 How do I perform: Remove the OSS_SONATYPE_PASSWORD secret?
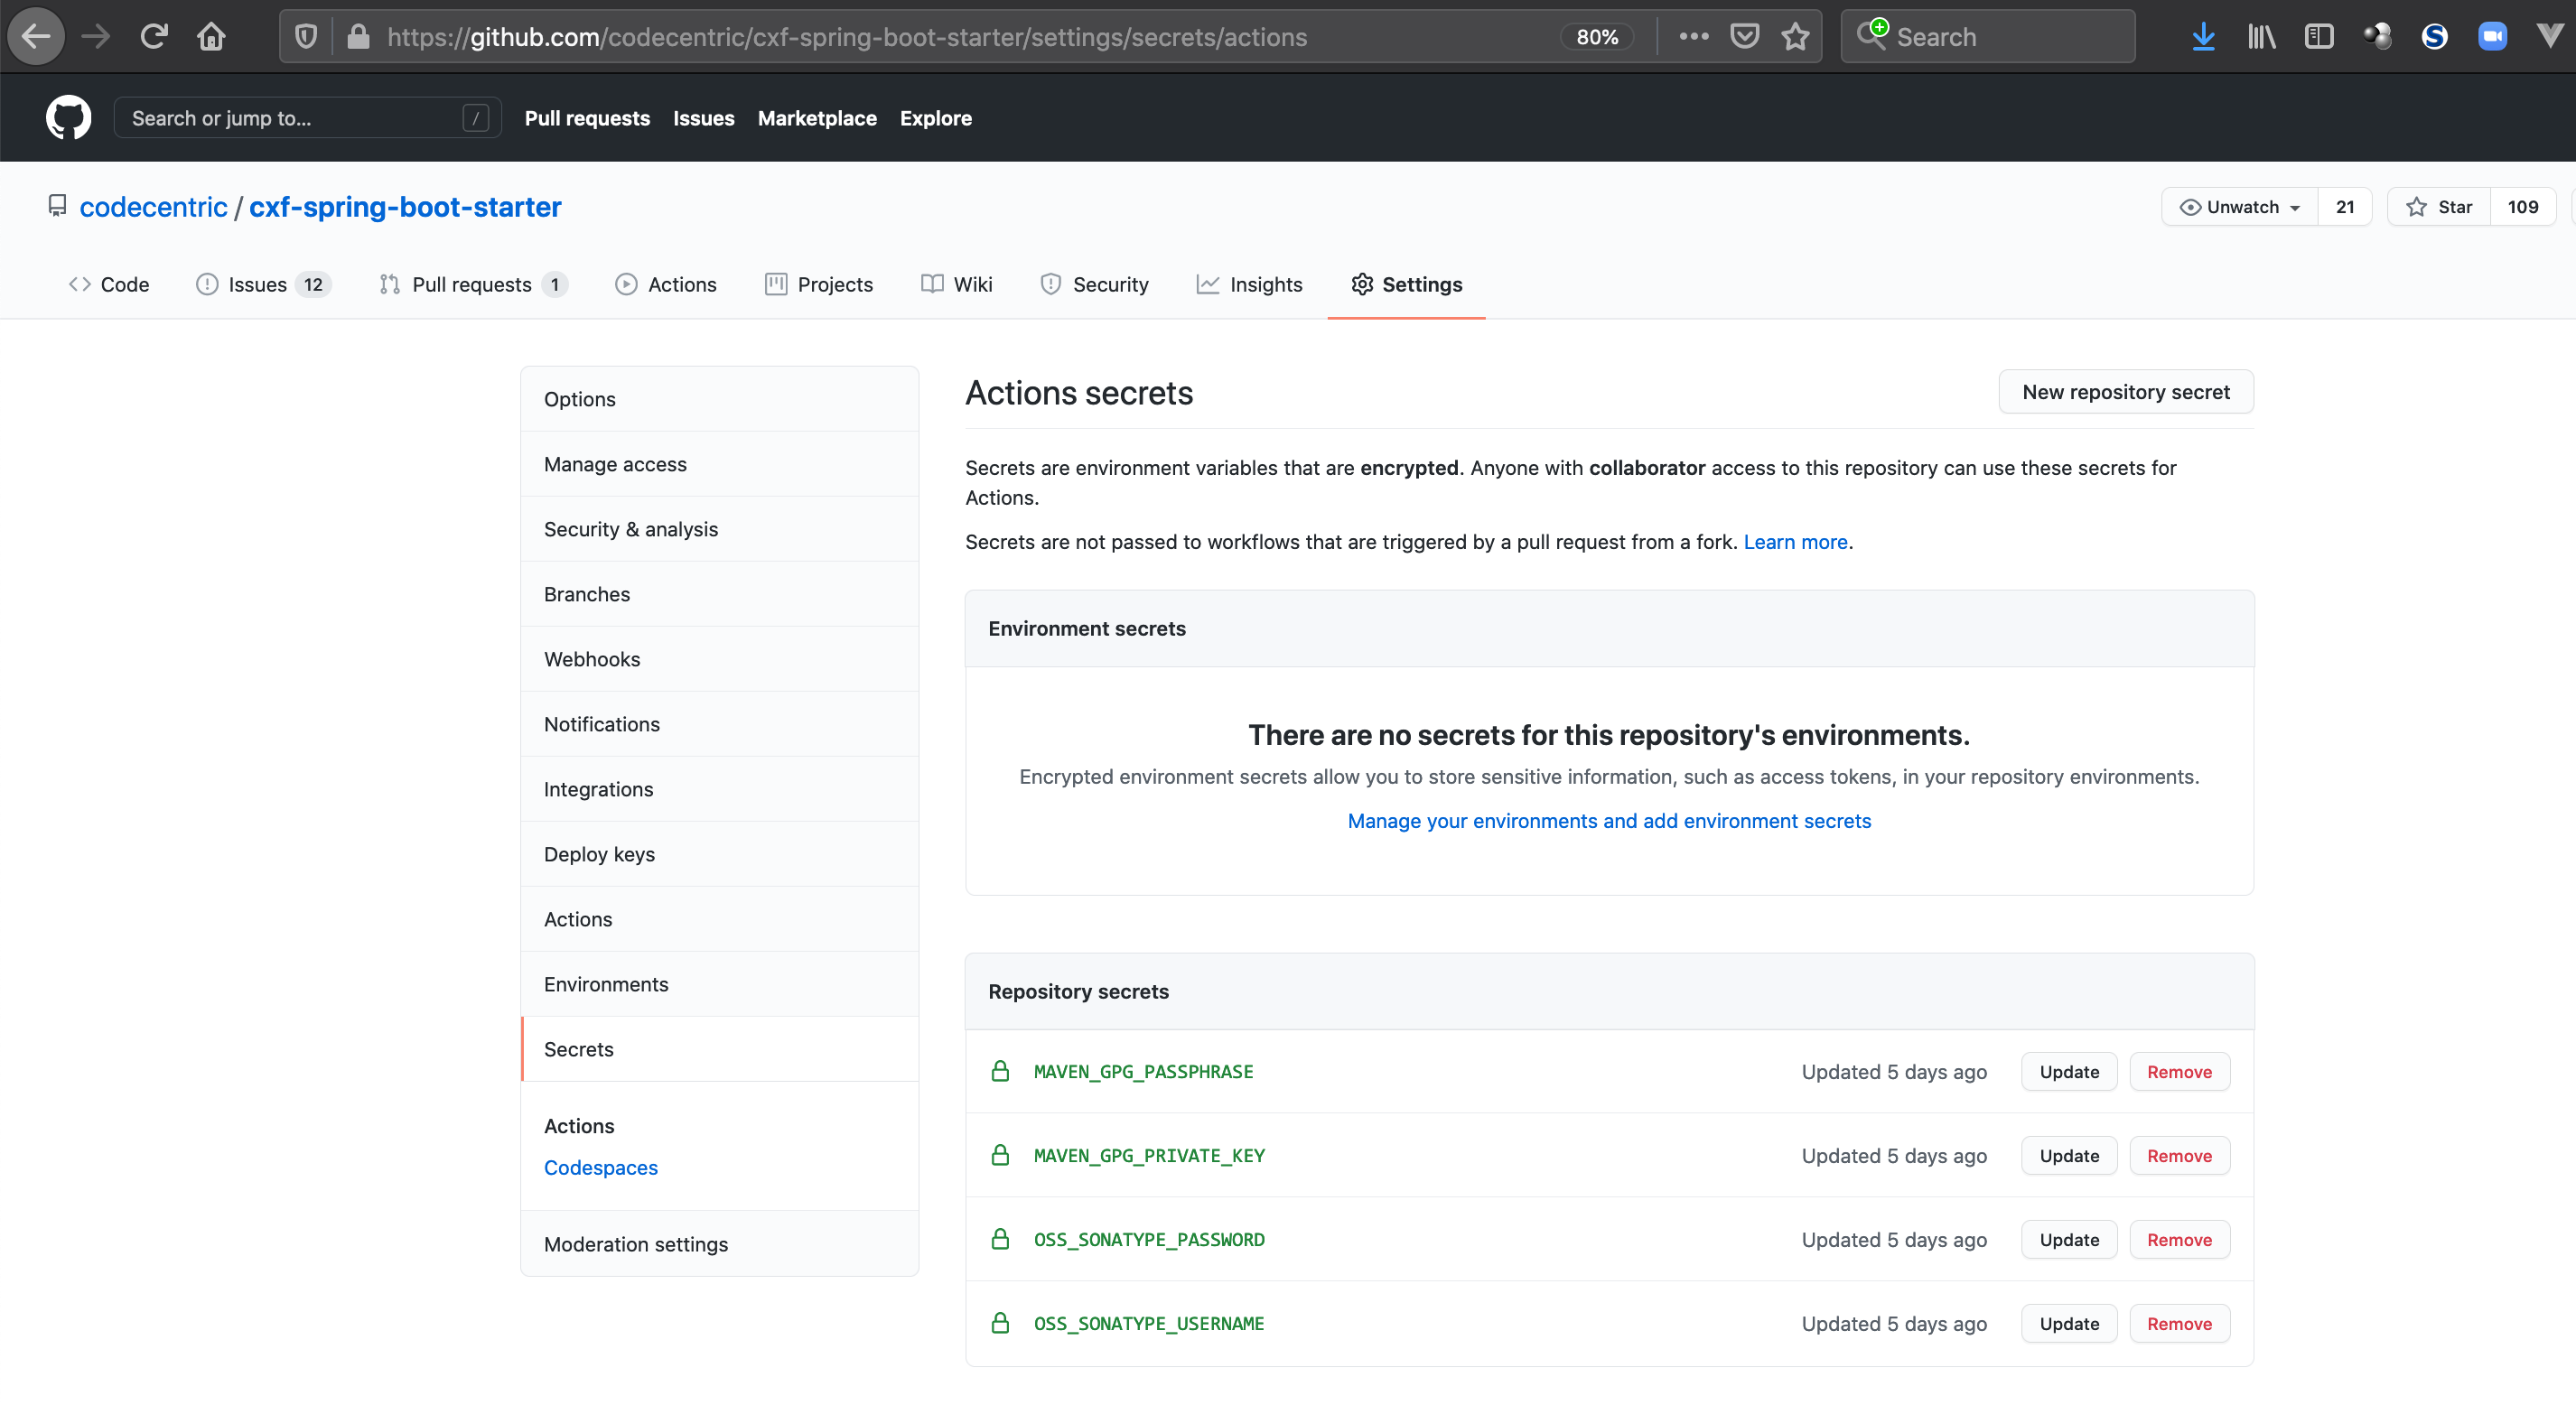(x=2179, y=1240)
